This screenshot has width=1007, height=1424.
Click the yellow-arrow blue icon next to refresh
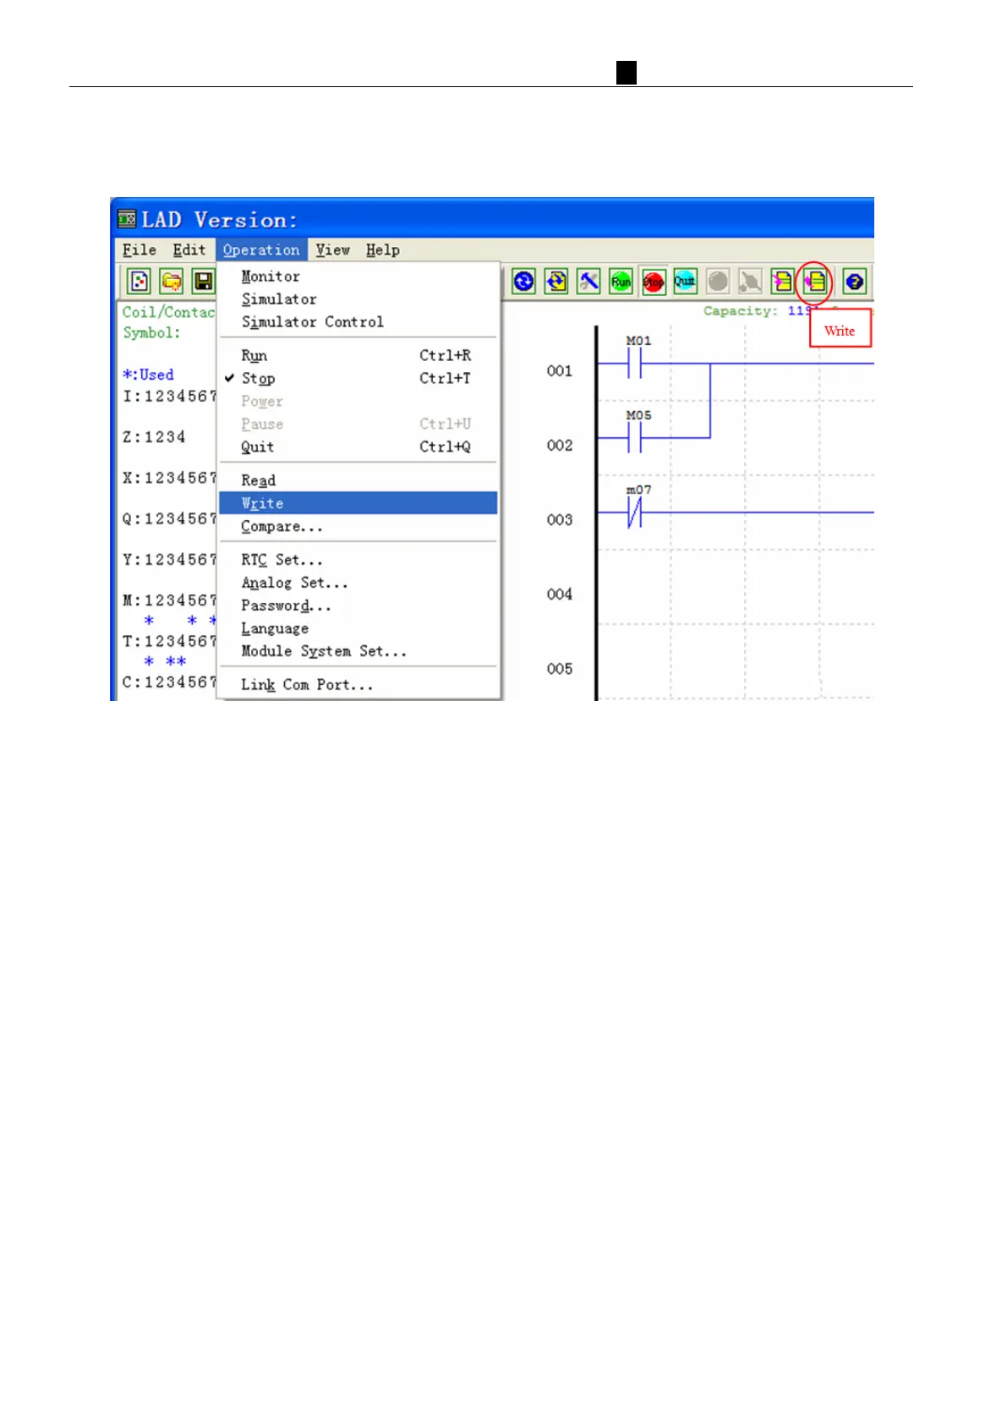tap(556, 282)
